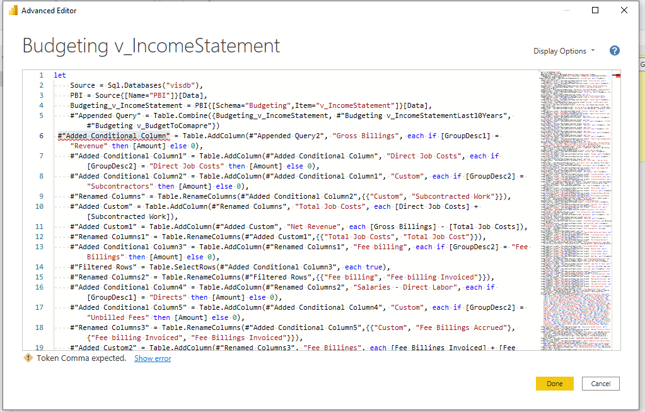The height and width of the screenshot is (412, 645).
Task: Click "Gross Billings" string on line 6
Action: click(x=366, y=136)
